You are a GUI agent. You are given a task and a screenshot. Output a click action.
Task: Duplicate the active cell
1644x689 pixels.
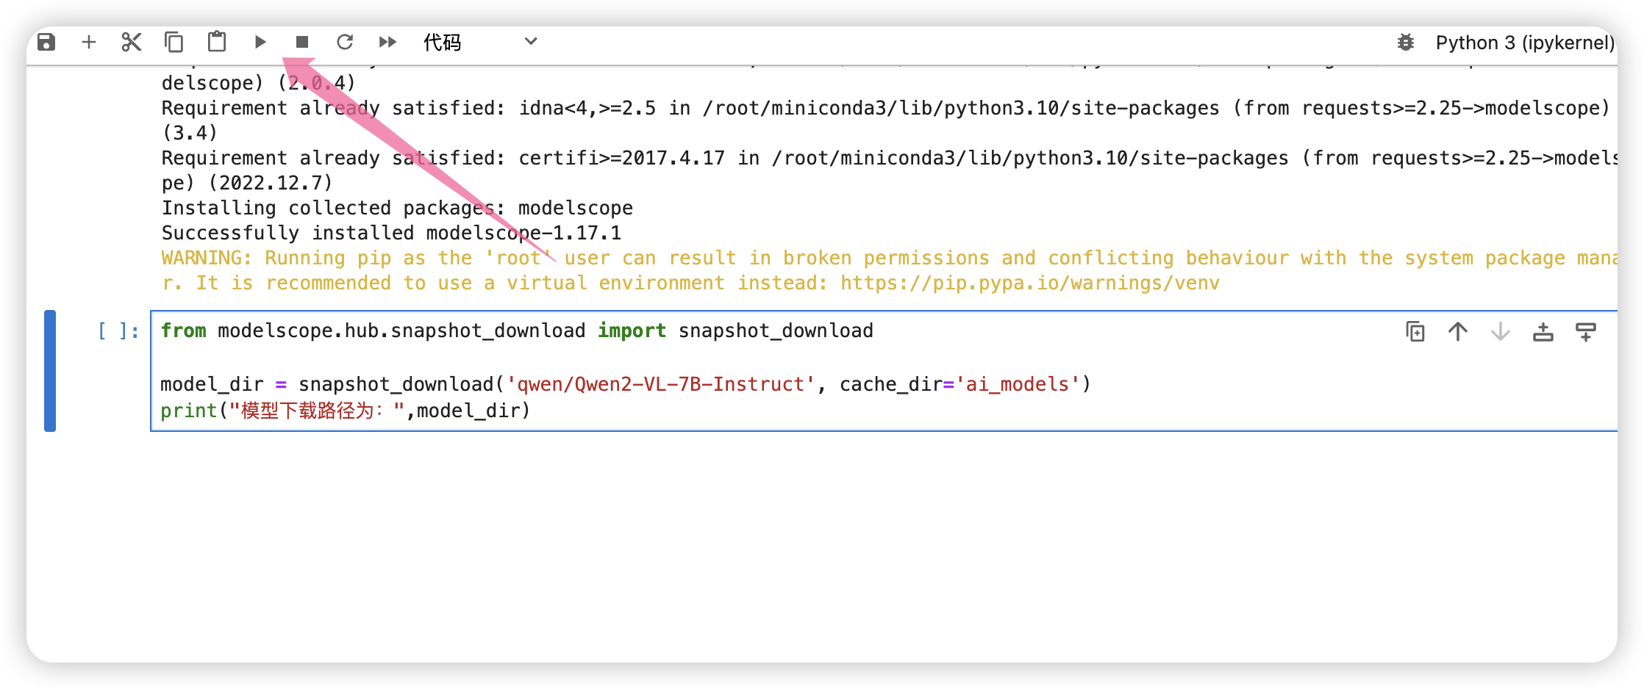coord(1415,332)
